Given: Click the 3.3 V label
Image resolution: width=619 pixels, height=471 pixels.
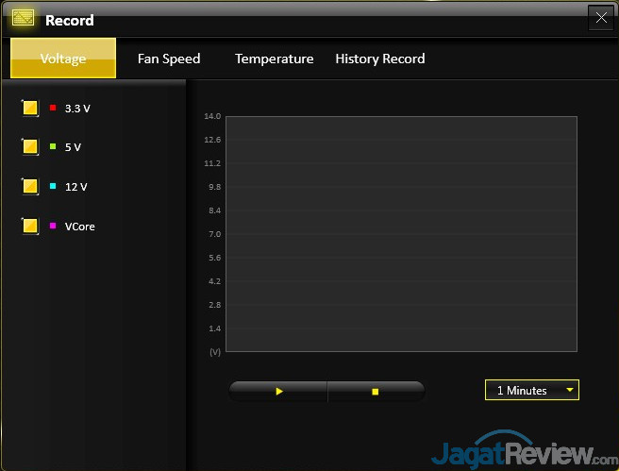Looking at the screenshot, I should point(77,109).
